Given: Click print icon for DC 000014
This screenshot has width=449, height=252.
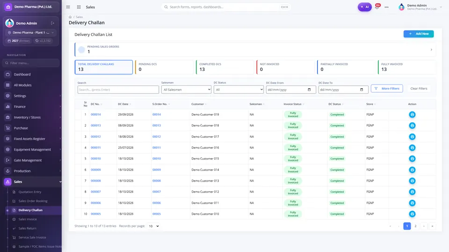Looking at the screenshot, I should tap(412, 115).
